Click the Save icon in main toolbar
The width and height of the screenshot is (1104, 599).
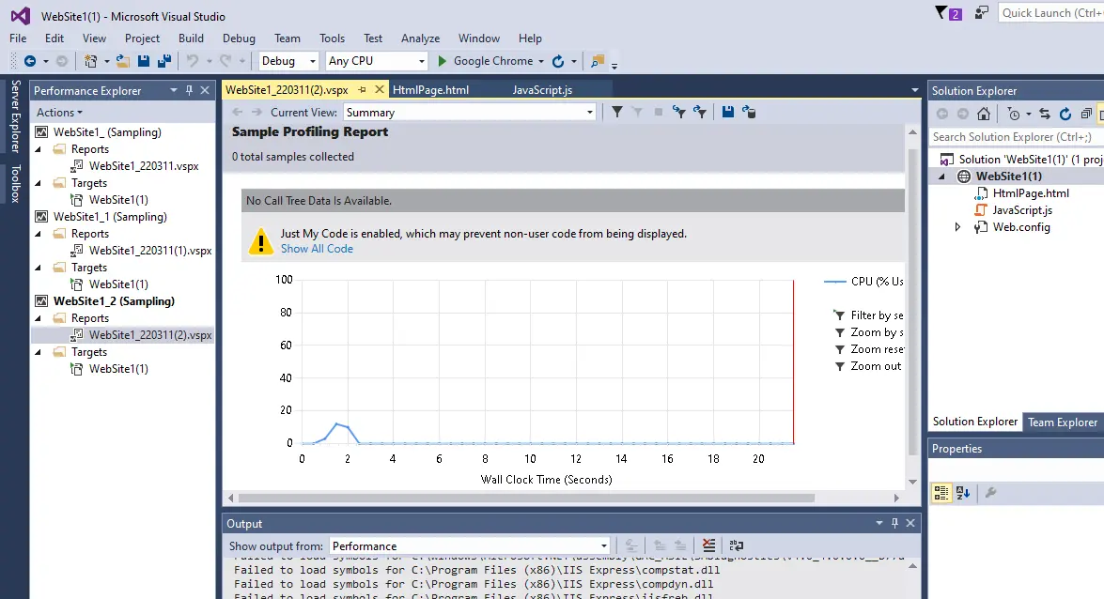click(x=144, y=61)
